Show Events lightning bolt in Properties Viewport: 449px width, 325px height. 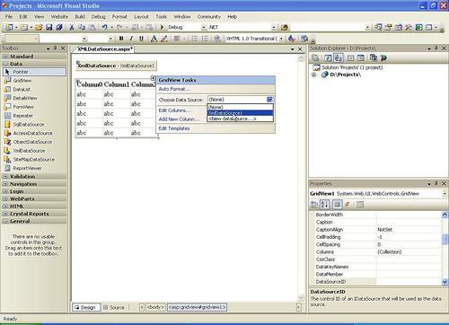click(348, 205)
